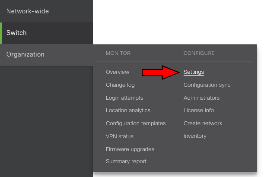Select Switch in the sidebar

click(16, 33)
